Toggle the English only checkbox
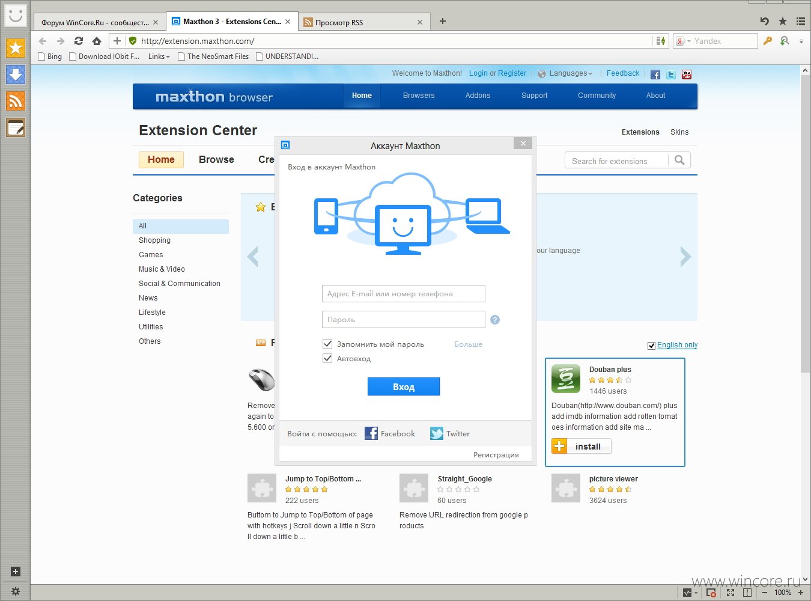The width and height of the screenshot is (811, 601). 651,346
